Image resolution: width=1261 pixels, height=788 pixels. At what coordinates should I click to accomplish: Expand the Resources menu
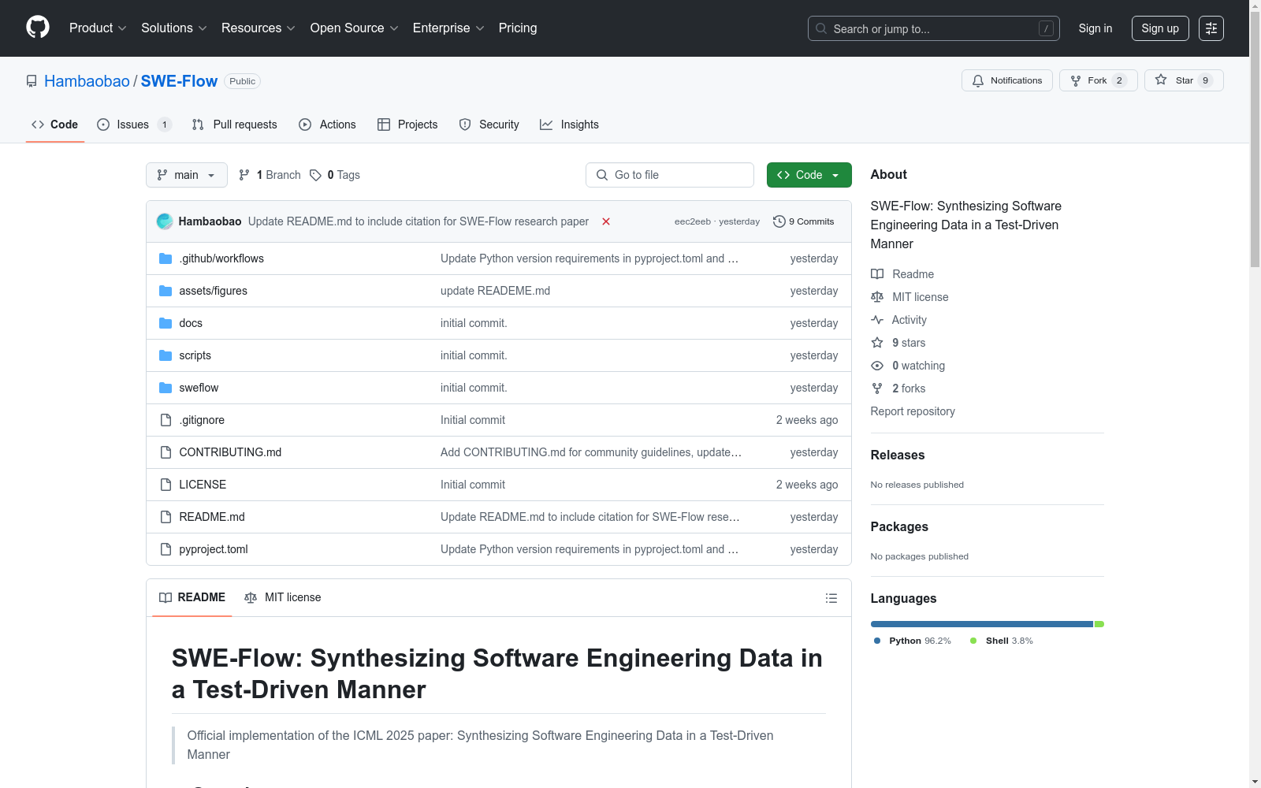click(259, 28)
